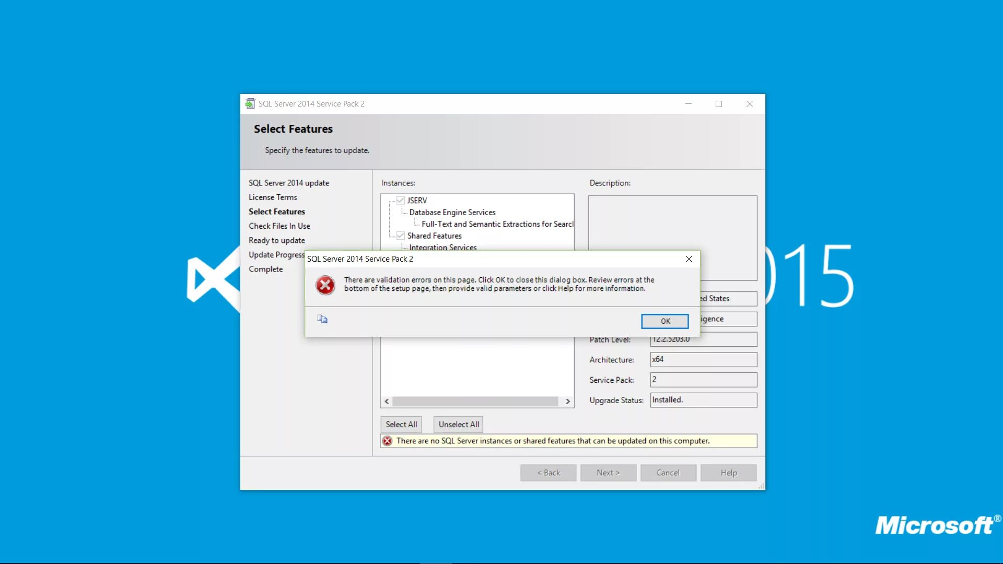Toggle the JSERV instance checkbox
The width and height of the screenshot is (1003, 564).
pos(400,199)
